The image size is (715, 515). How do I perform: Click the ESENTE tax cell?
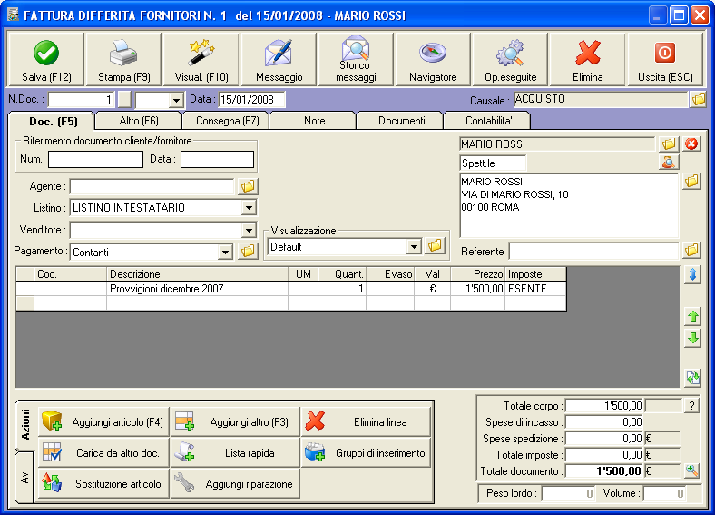(x=535, y=289)
